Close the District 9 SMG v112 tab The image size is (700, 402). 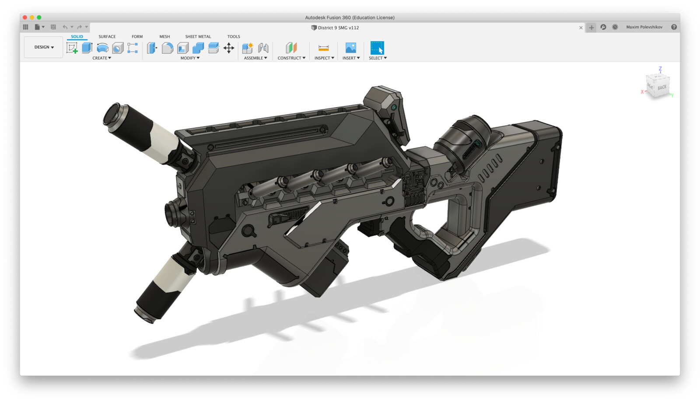(581, 28)
